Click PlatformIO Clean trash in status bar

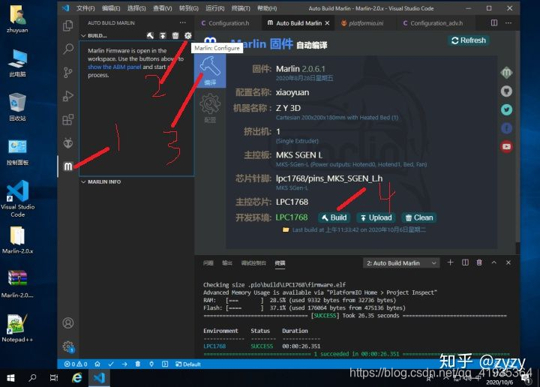pyautogui.click(x=138, y=364)
